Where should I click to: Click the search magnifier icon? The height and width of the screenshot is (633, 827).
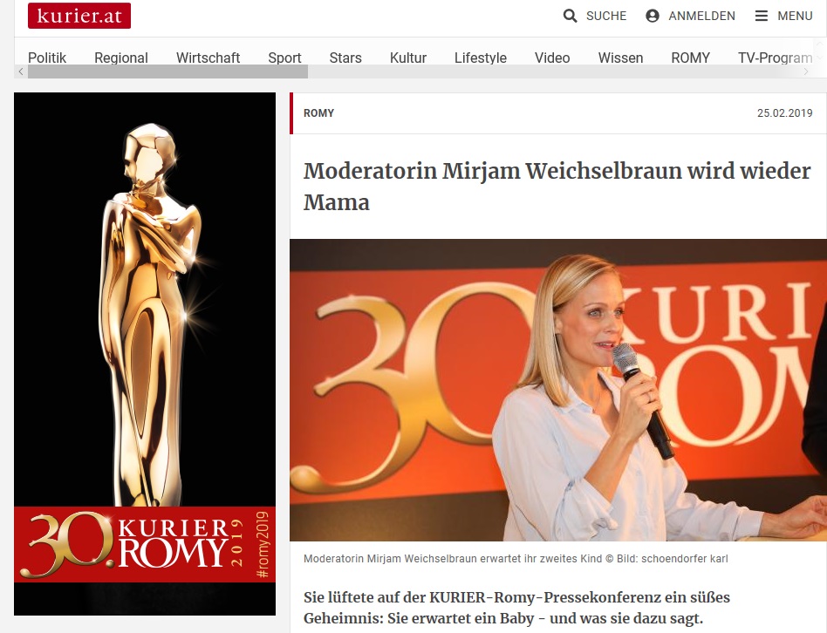tap(570, 16)
